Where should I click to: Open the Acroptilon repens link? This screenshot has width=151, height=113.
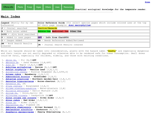pos(16,72)
